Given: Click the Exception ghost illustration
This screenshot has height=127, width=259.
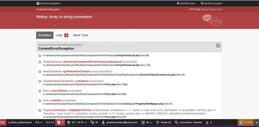Looking at the screenshot, I should 212,20.
